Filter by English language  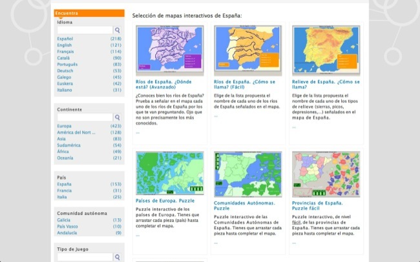pyautogui.click(x=65, y=46)
